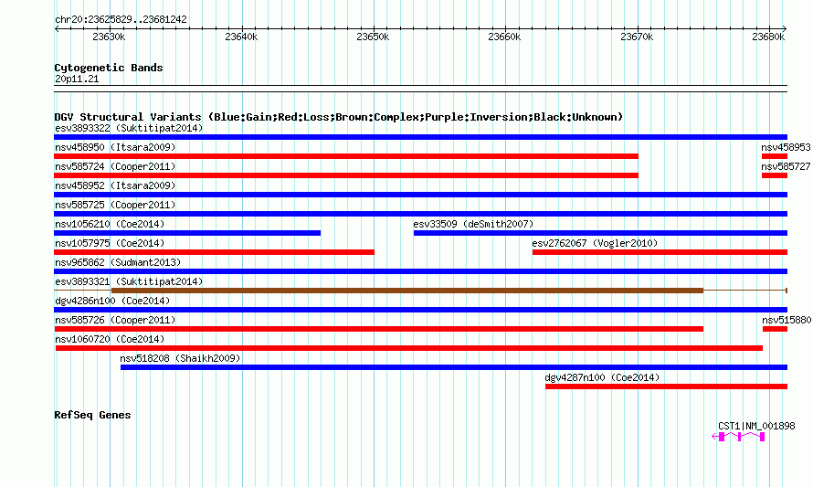This screenshot has height=487, width=813.
Task: Select the short red nsv515880 bar
Action: 776,329
